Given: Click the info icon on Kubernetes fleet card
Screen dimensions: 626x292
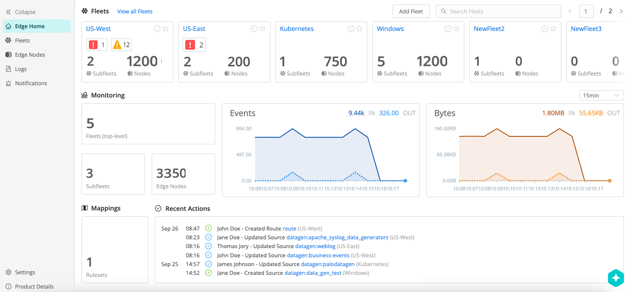Looking at the screenshot, I should click(x=351, y=29).
